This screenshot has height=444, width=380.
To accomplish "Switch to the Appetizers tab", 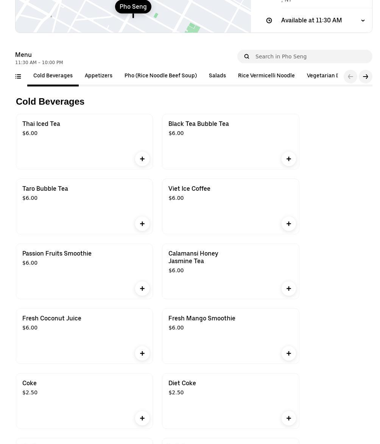I will pyautogui.click(x=98, y=76).
